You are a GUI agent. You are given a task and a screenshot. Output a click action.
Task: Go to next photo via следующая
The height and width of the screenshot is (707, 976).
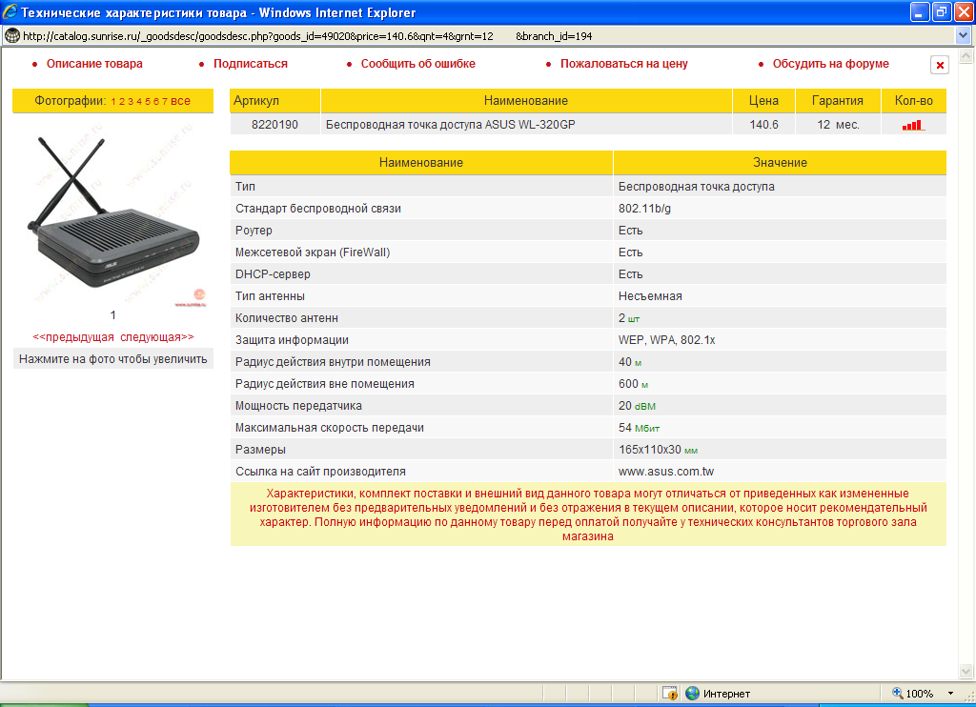[157, 336]
